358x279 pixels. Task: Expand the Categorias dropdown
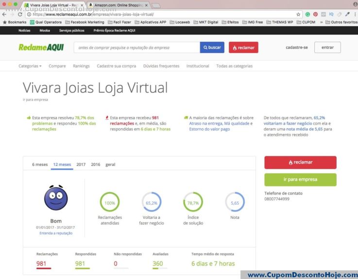30,66
